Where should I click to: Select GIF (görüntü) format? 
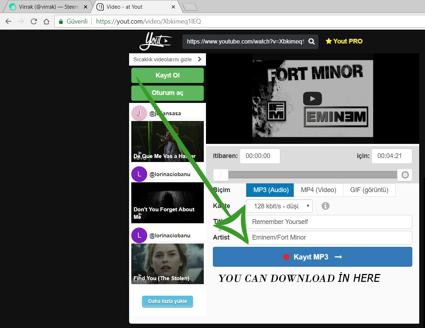pyautogui.click(x=369, y=190)
